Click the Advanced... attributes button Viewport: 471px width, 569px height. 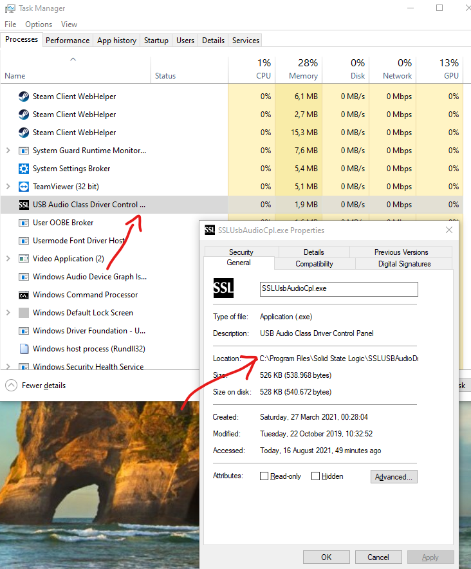(x=394, y=477)
